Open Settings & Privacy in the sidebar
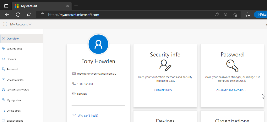The width and height of the screenshot is (267, 122). pos(22,90)
